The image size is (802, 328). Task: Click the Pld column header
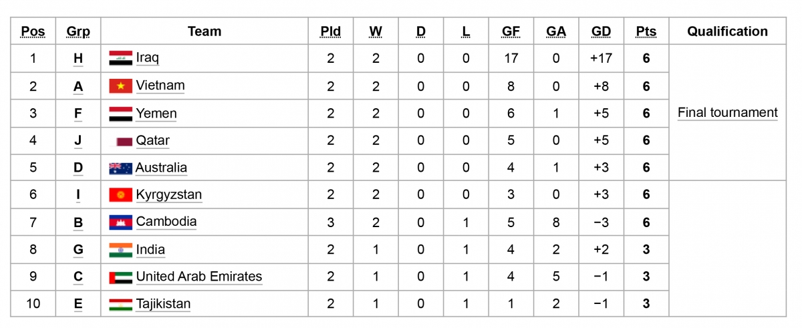(x=331, y=31)
